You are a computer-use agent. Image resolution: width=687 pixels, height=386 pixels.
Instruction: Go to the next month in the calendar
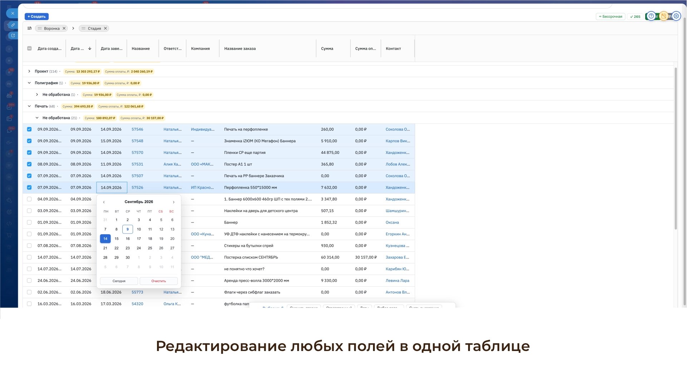174,202
